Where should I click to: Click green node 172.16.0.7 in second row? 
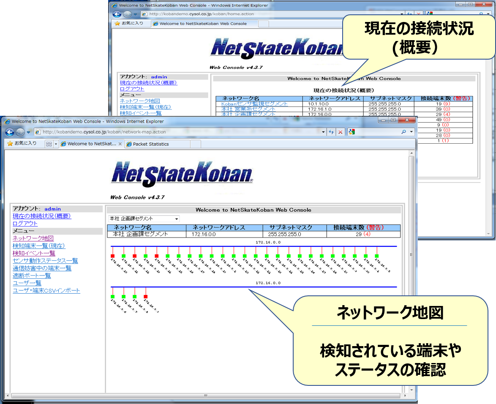(124, 297)
